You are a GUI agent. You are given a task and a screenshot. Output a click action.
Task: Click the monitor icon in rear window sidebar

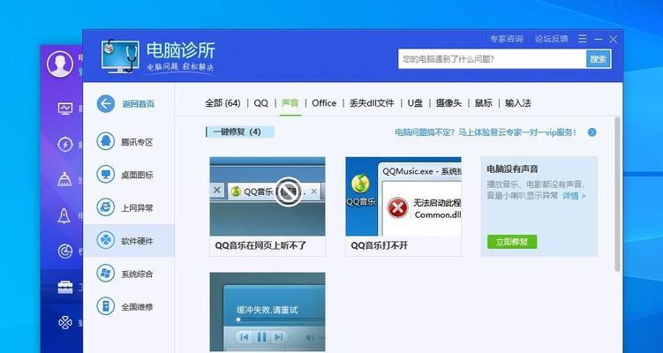pos(65,109)
